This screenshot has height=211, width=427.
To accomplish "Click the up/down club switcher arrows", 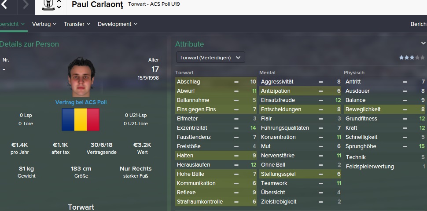I will pyautogui.click(x=59, y=5).
